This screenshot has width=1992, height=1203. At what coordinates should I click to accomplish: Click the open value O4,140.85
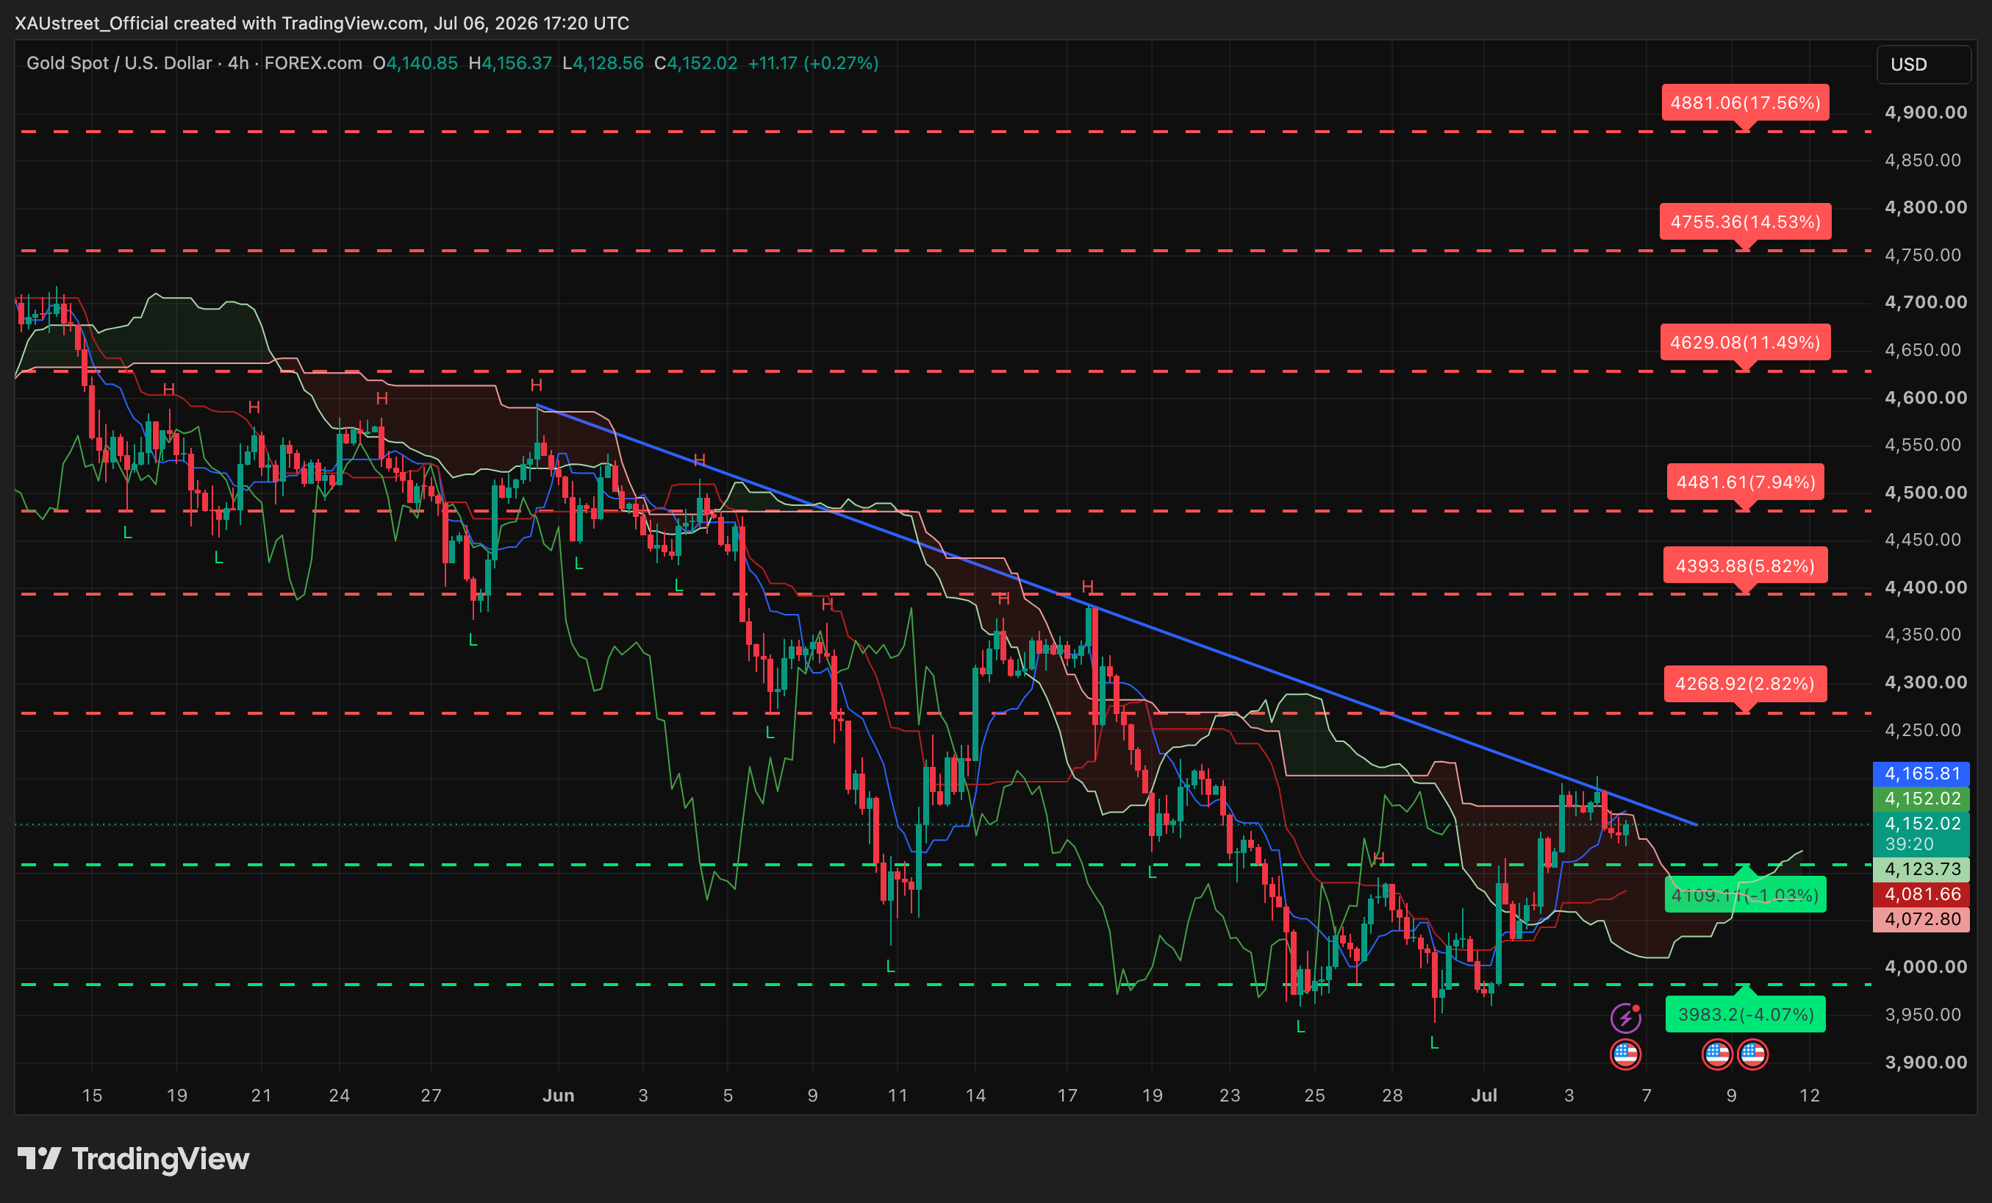[x=415, y=63]
